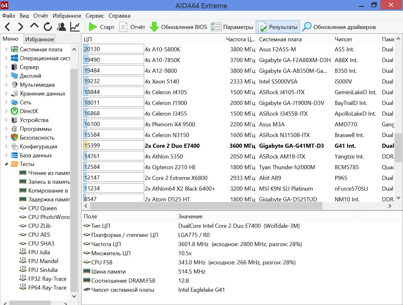Click the Тесты folder icon

[14, 164]
